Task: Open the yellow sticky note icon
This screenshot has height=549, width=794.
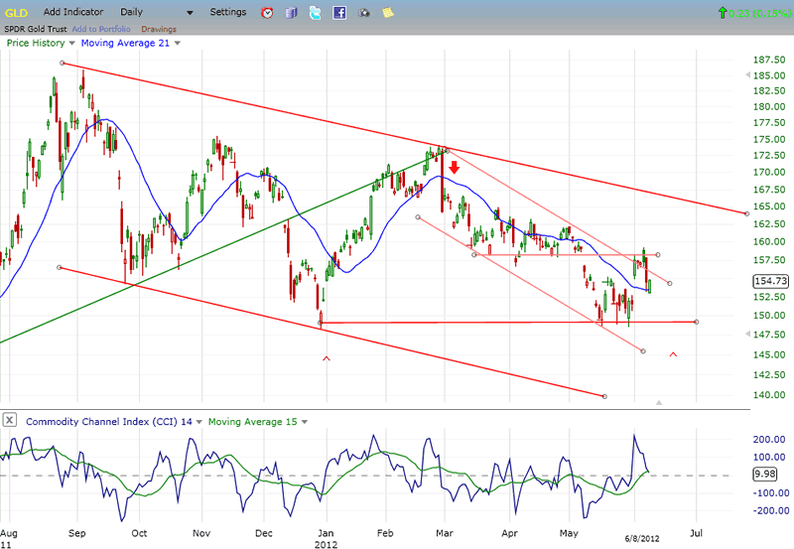Action: (388, 13)
